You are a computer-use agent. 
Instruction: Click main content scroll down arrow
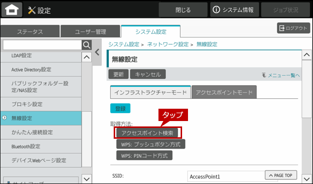click(x=307, y=178)
